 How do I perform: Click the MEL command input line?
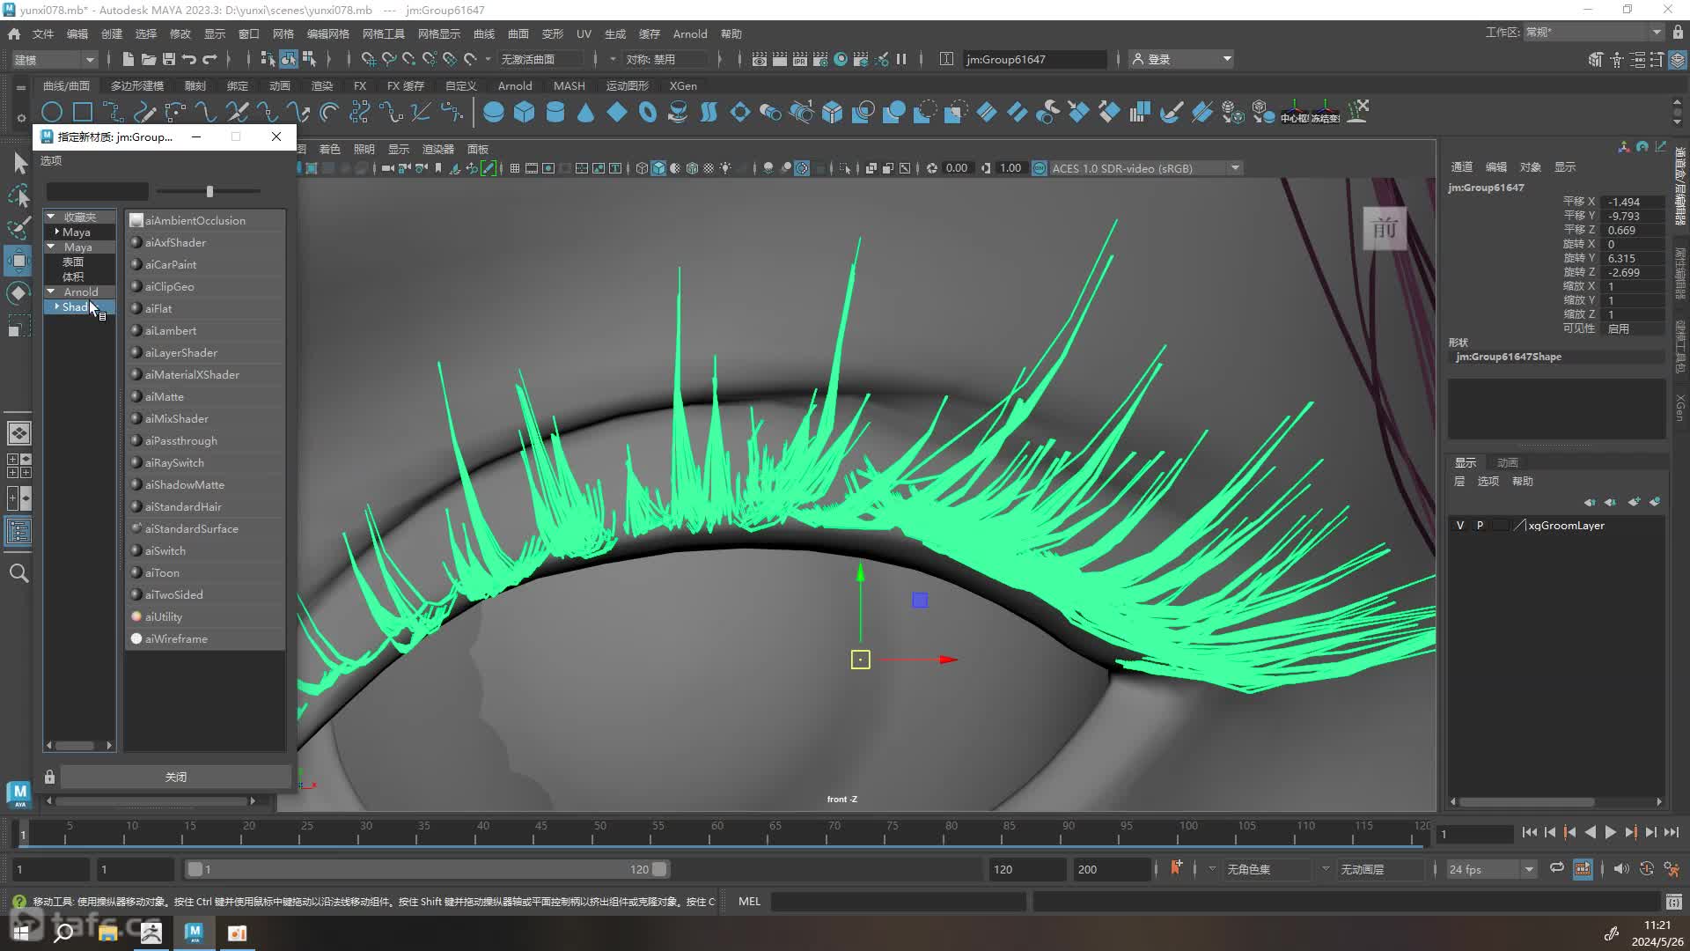[898, 901]
